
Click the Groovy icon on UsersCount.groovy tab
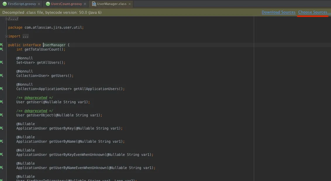point(48,4)
